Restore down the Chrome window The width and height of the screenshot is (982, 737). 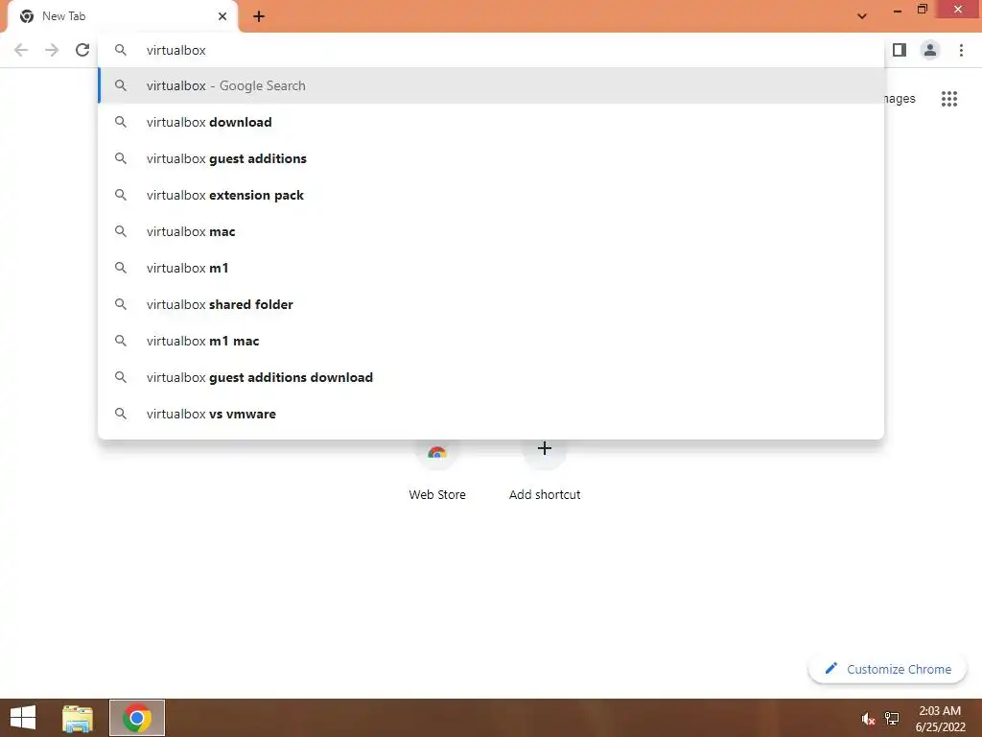(922, 10)
